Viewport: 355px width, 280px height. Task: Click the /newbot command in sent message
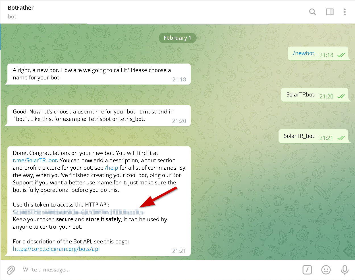304,53
